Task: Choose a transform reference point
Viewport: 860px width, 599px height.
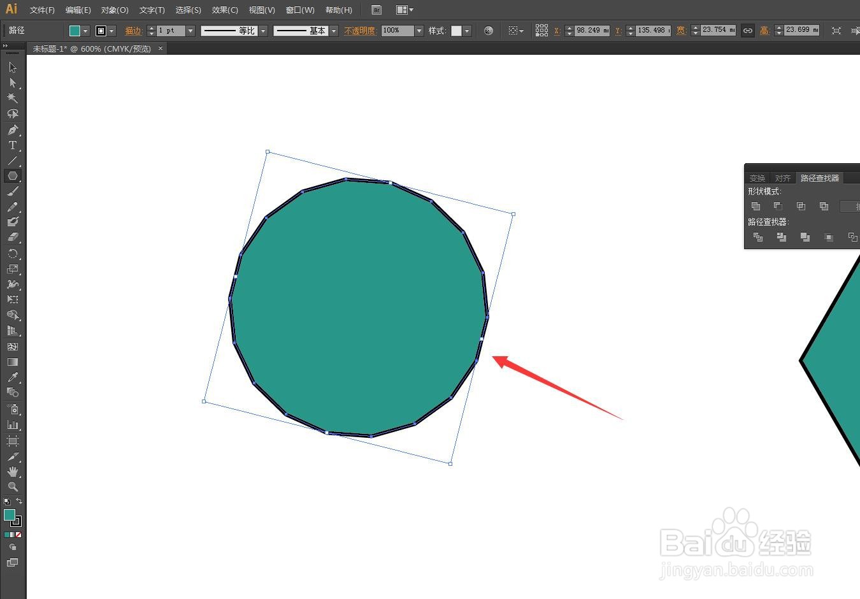Action: [541, 31]
